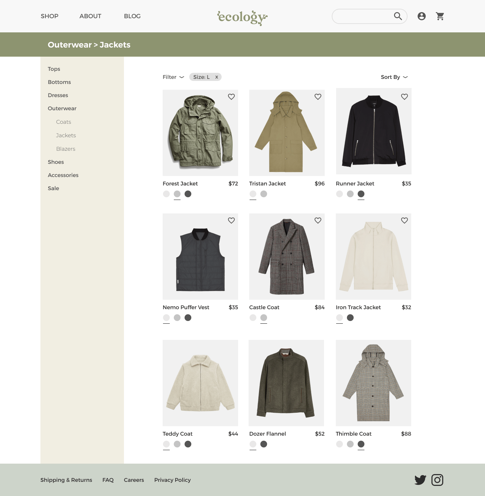
Task: Click Outerwear in the breadcrumb
Action: tap(70, 45)
